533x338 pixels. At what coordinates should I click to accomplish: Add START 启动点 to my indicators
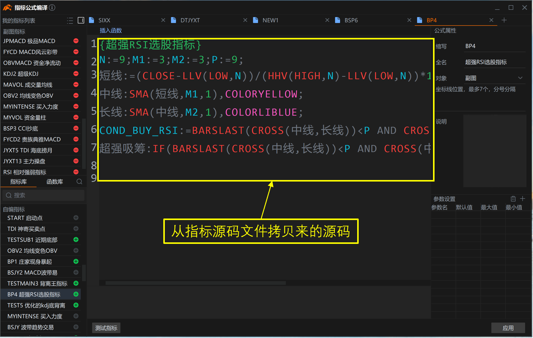[x=76, y=218]
